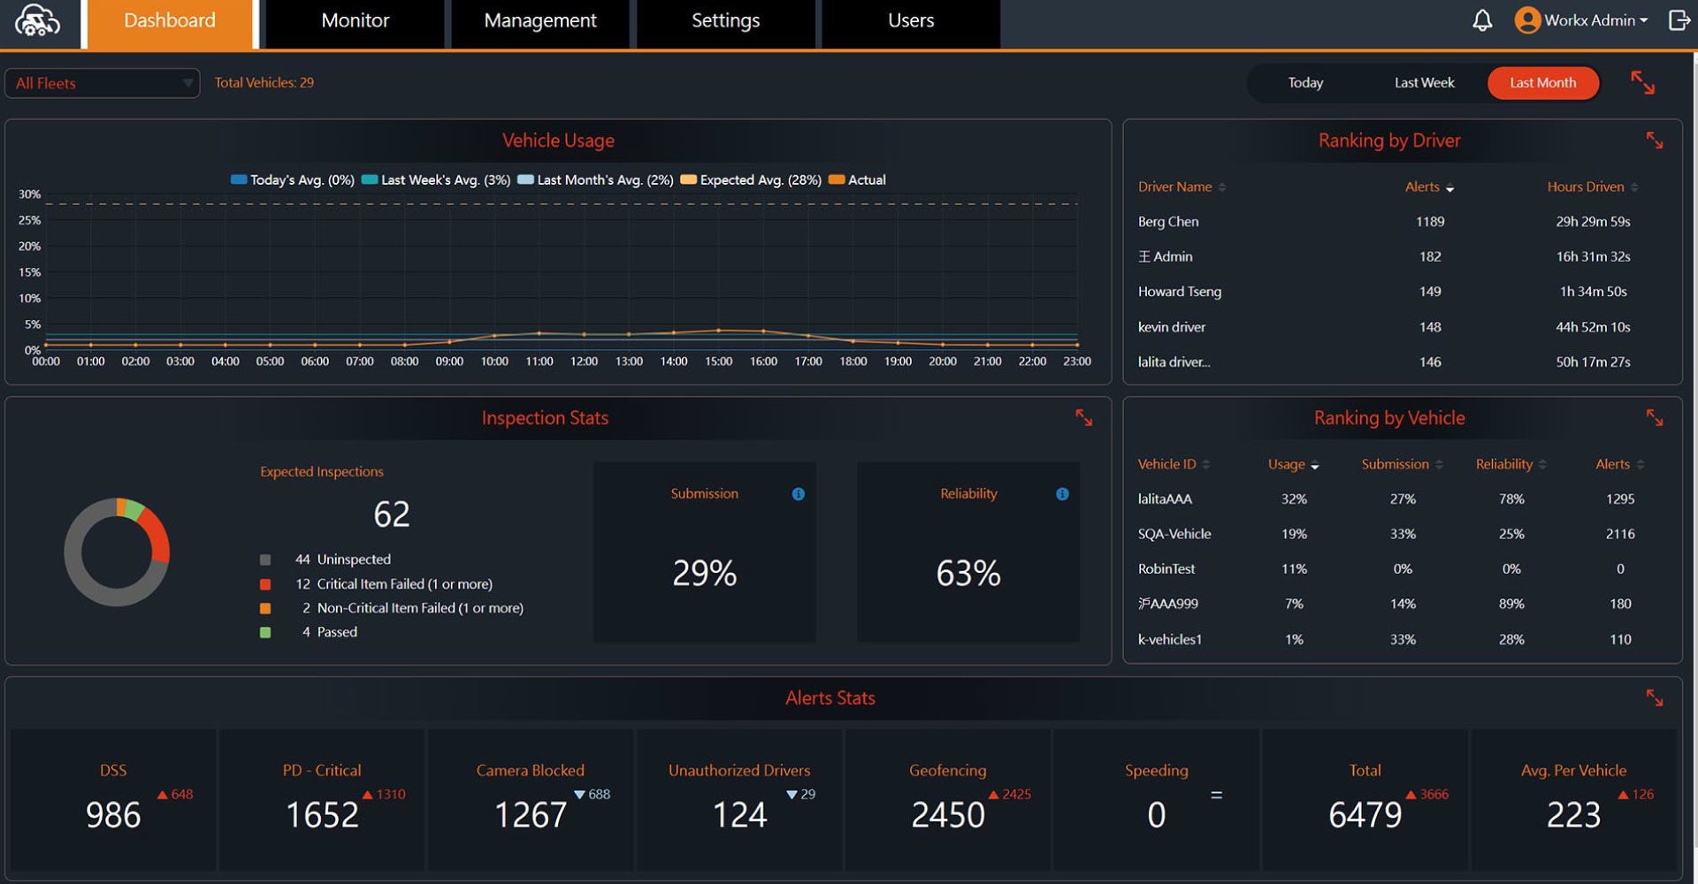Click the Reliability info icon
This screenshot has height=884, width=1698.
1062,494
